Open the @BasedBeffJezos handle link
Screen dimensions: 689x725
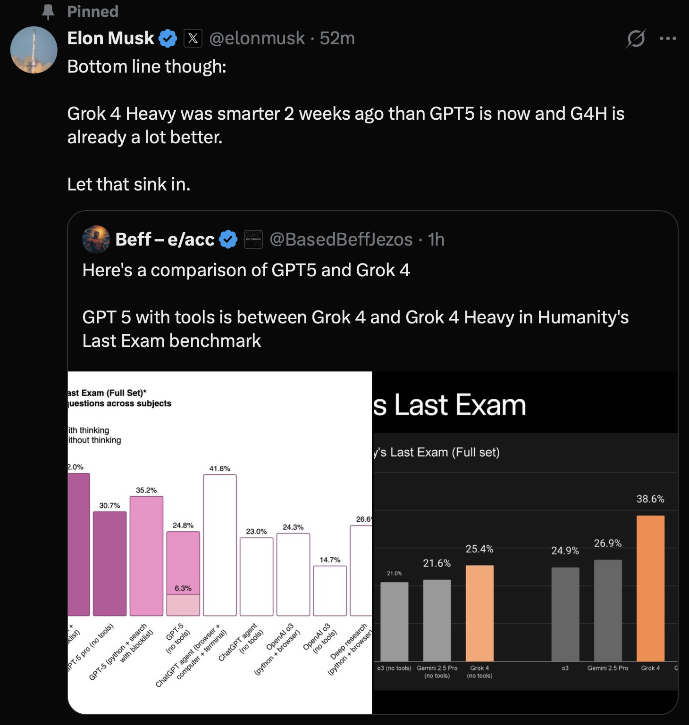[x=341, y=239]
